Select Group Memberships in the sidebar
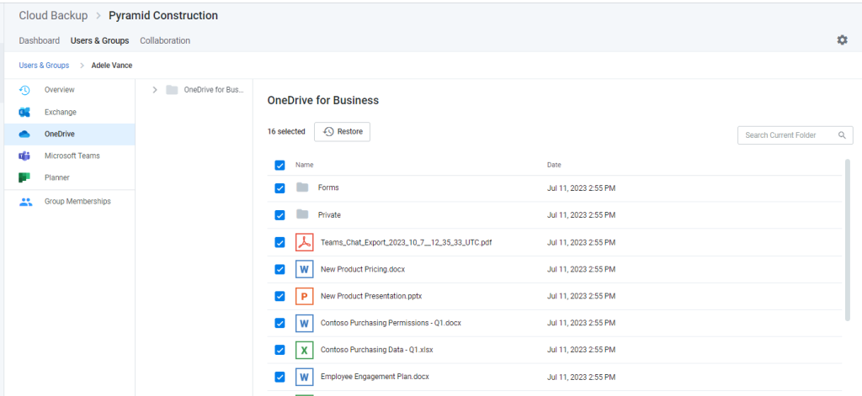 pyautogui.click(x=69, y=202)
